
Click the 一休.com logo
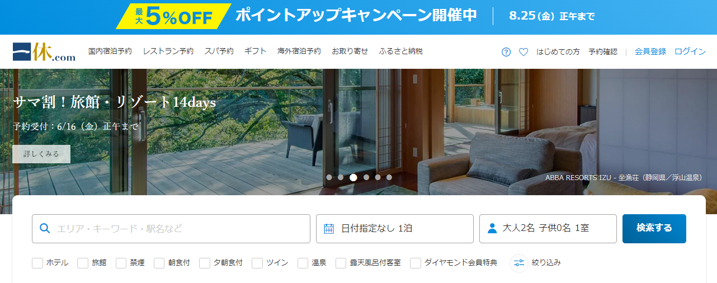pyautogui.click(x=44, y=51)
